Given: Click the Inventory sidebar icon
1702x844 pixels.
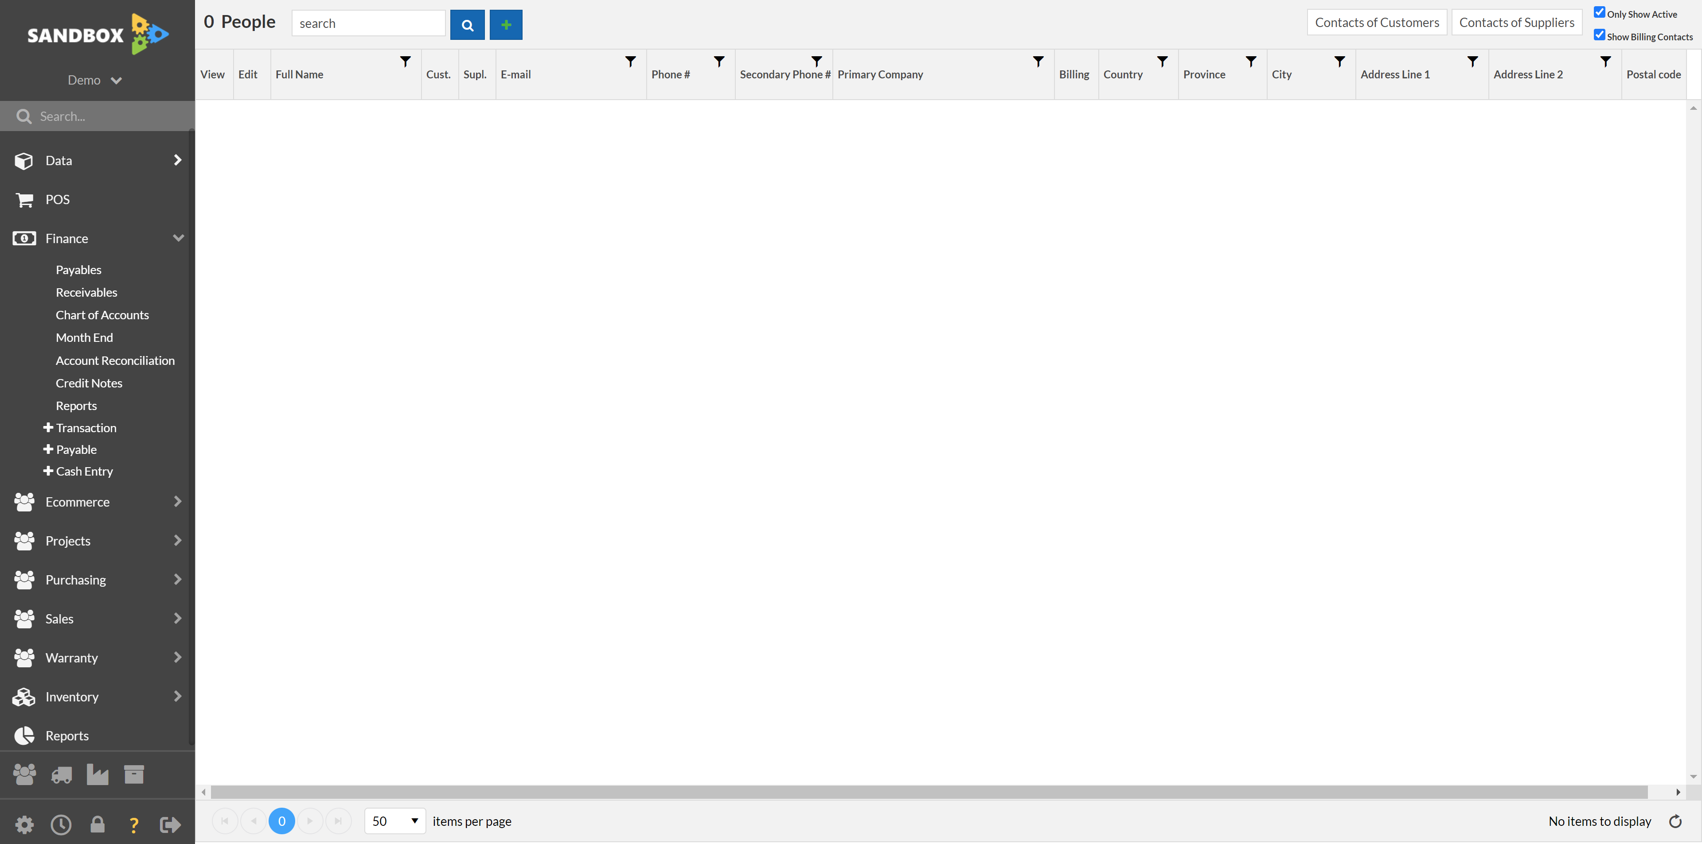Looking at the screenshot, I should tap(25, 697).
